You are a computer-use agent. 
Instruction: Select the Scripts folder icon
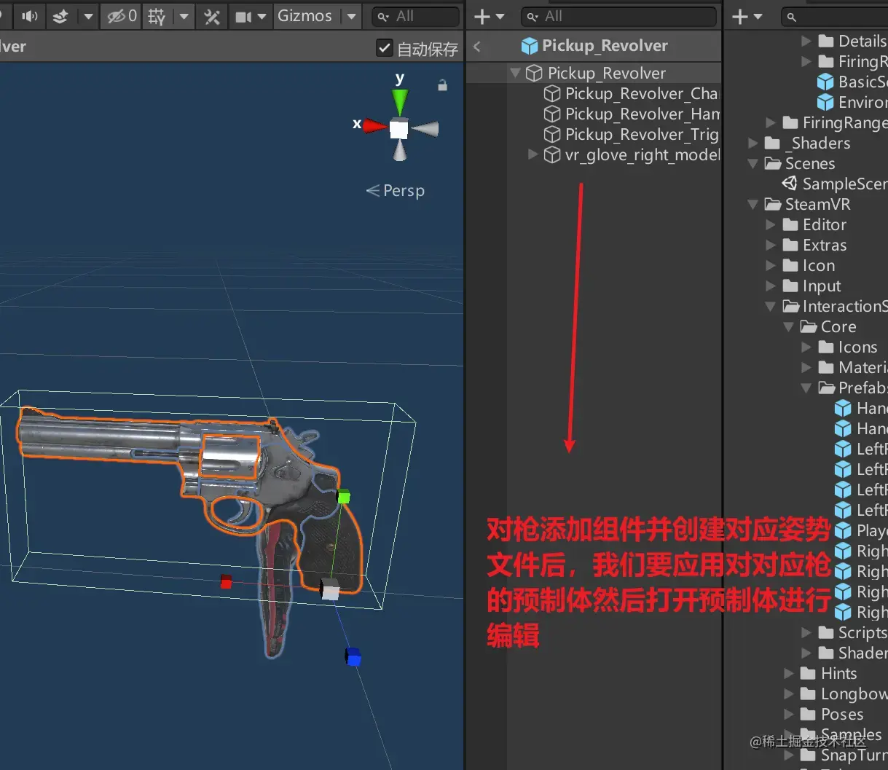(825, 632)
